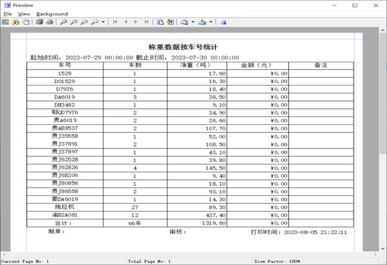Click the binoculars search icon in toolbar
The height and width of the screenshot is (265, 387).
tap(15, 22)
